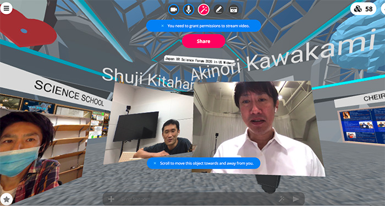Favorite the room with star icon

(7, 199)
